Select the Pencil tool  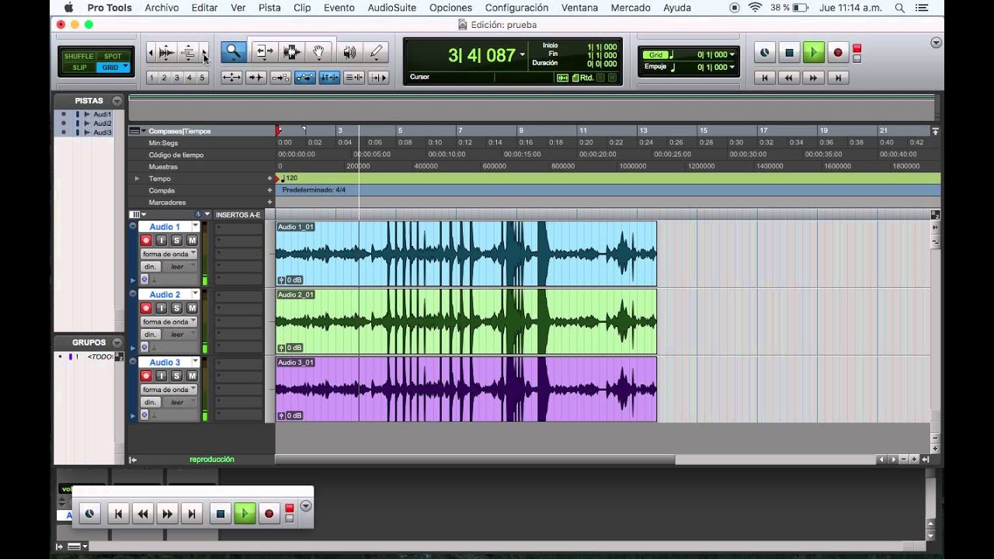click(377, 52)
